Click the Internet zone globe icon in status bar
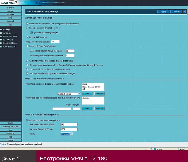Viewport: 188px width, 162px height. (154, 149)
